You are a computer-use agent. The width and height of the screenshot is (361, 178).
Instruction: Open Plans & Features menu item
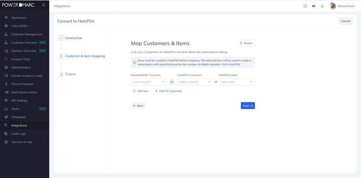[x=22, y=84]
